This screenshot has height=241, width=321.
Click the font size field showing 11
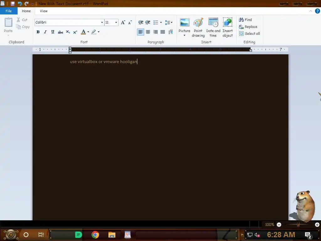tap(109, 22)
